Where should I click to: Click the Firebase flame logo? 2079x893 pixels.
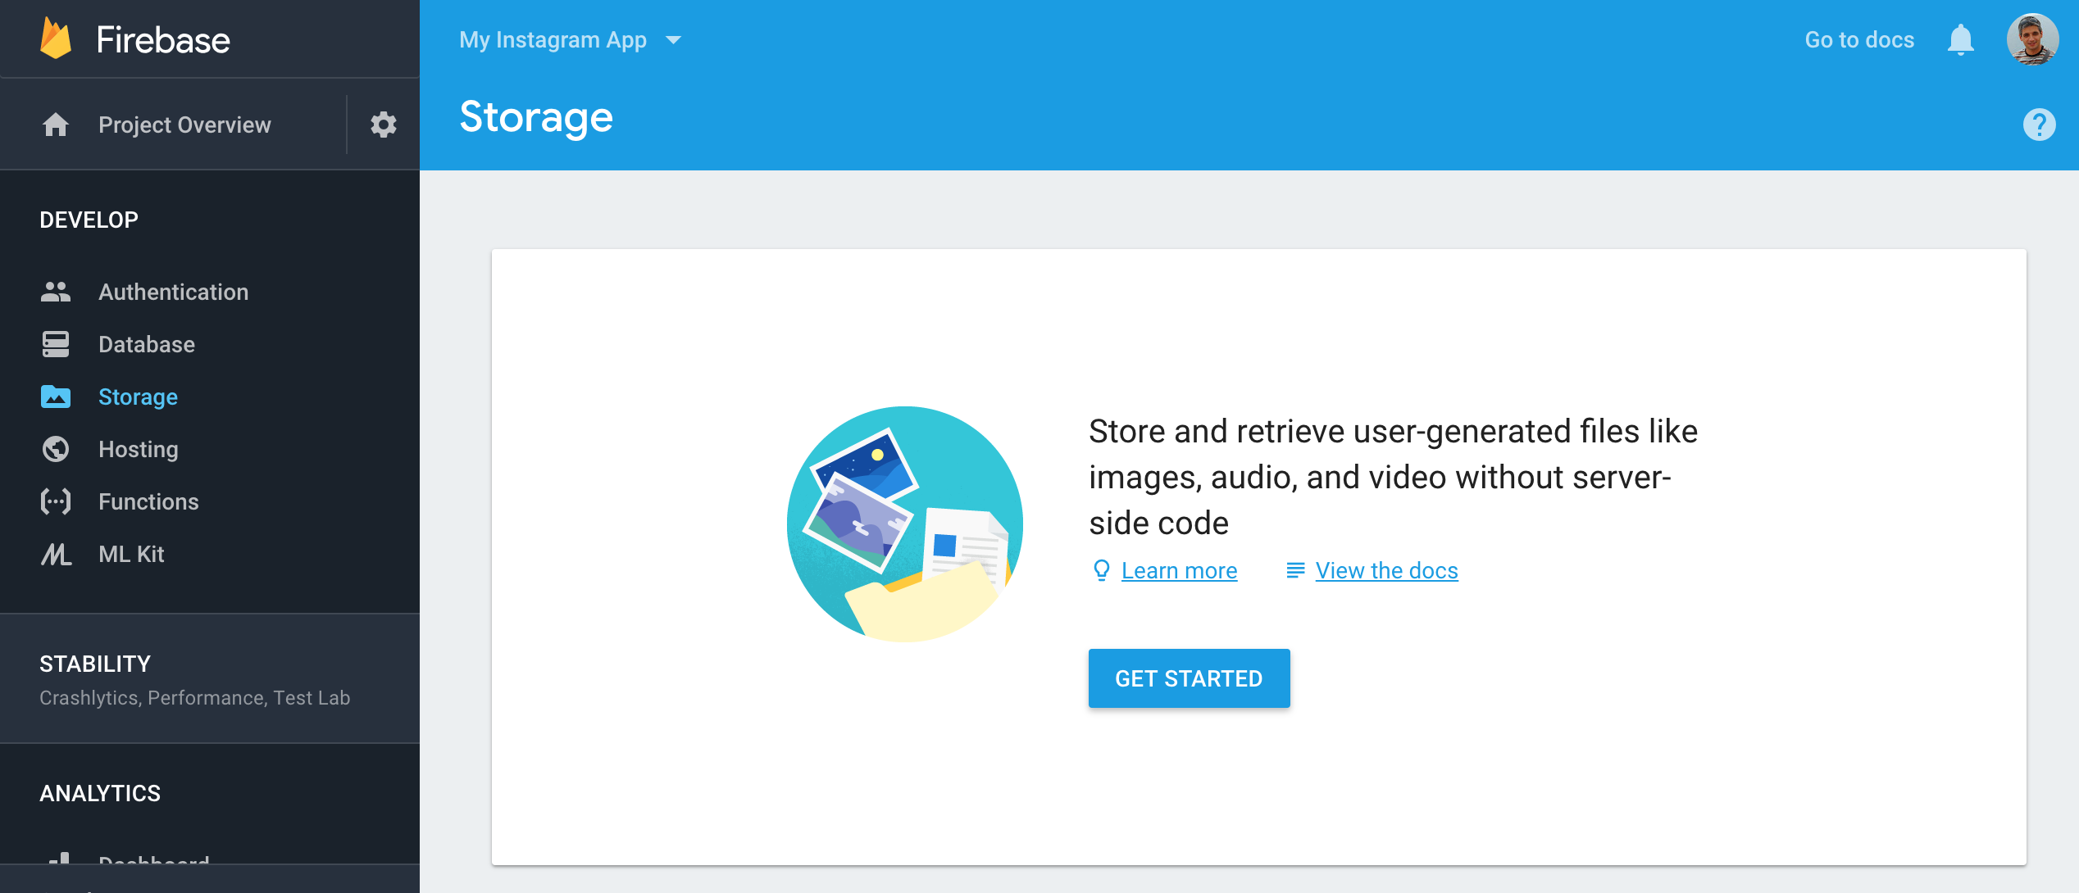(x=56, y=39)
